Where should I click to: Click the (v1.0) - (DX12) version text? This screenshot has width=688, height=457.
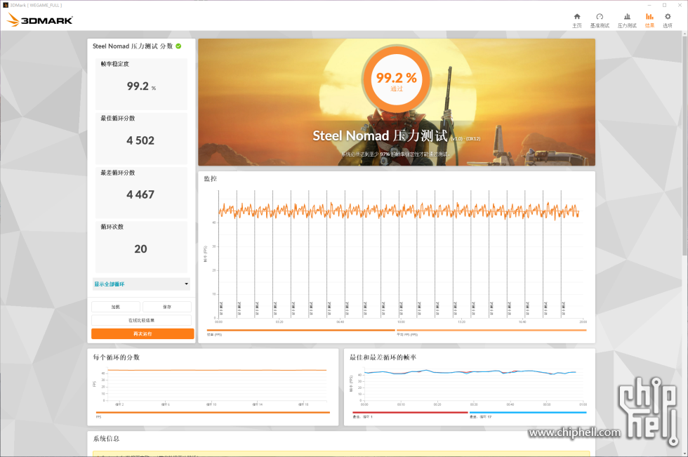(x=466, y=138)
